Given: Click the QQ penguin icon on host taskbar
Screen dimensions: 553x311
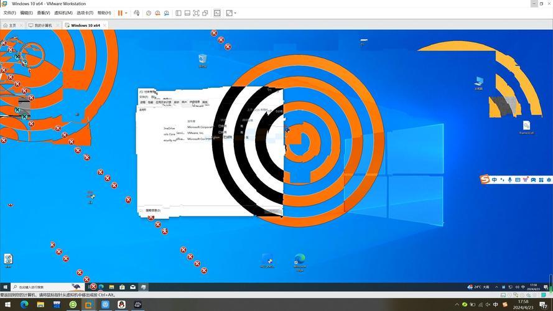Looking at the screenshot, I should pos(121,305).
